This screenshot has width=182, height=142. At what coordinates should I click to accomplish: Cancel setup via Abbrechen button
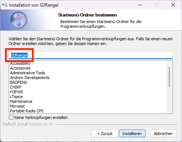[163, 134]
